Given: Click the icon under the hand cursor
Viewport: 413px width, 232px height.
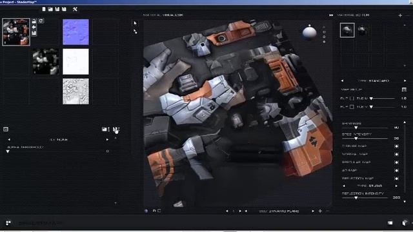Looking at the screenshot, I should coord(116,130).
